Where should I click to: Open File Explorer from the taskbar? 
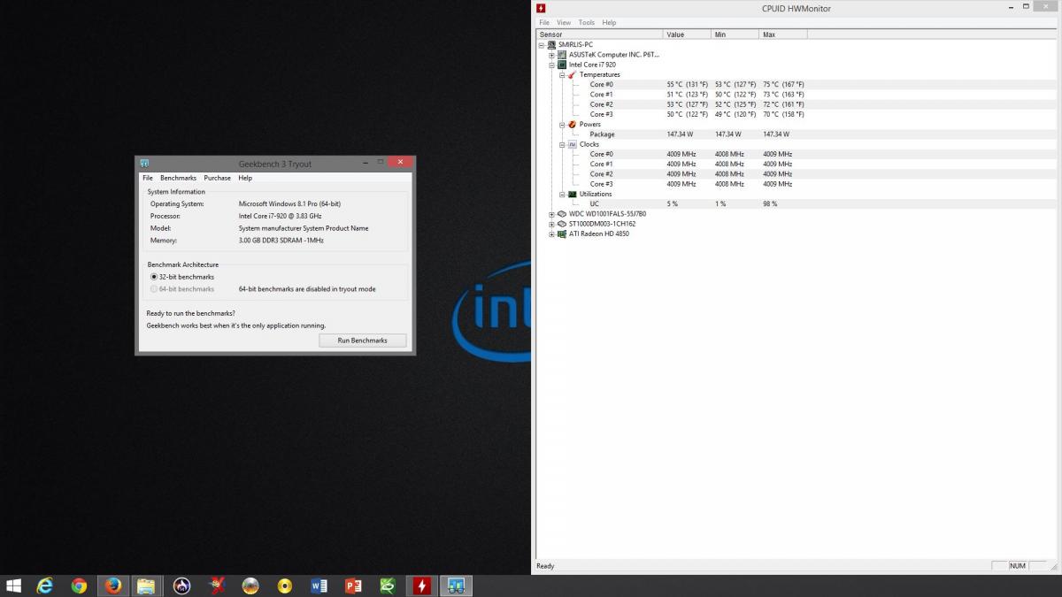146,586
